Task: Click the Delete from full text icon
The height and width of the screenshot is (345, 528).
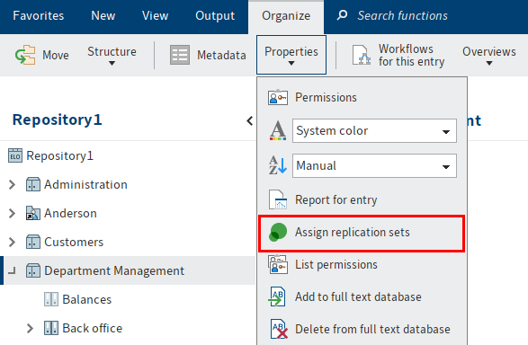Action: coord(279,329)
